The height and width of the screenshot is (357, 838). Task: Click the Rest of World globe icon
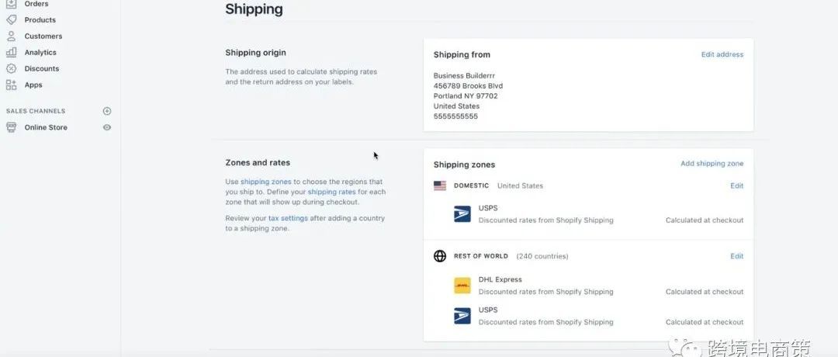[440, 256]
